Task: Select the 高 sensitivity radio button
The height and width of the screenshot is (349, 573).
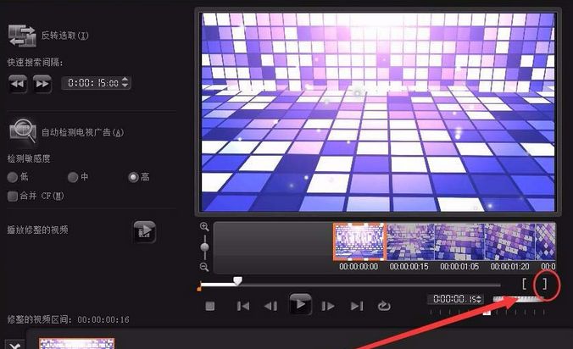Action: pyautogui.click(x=133, y=177)
